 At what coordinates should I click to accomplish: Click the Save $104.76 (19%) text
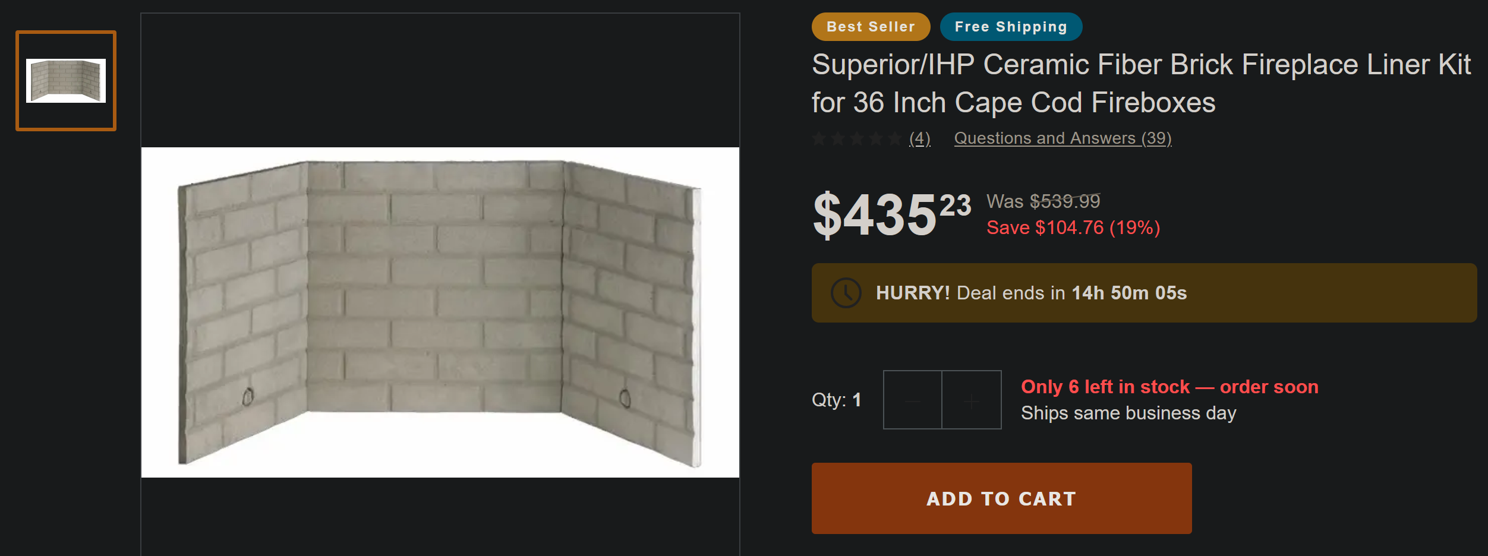point(1073,228)
